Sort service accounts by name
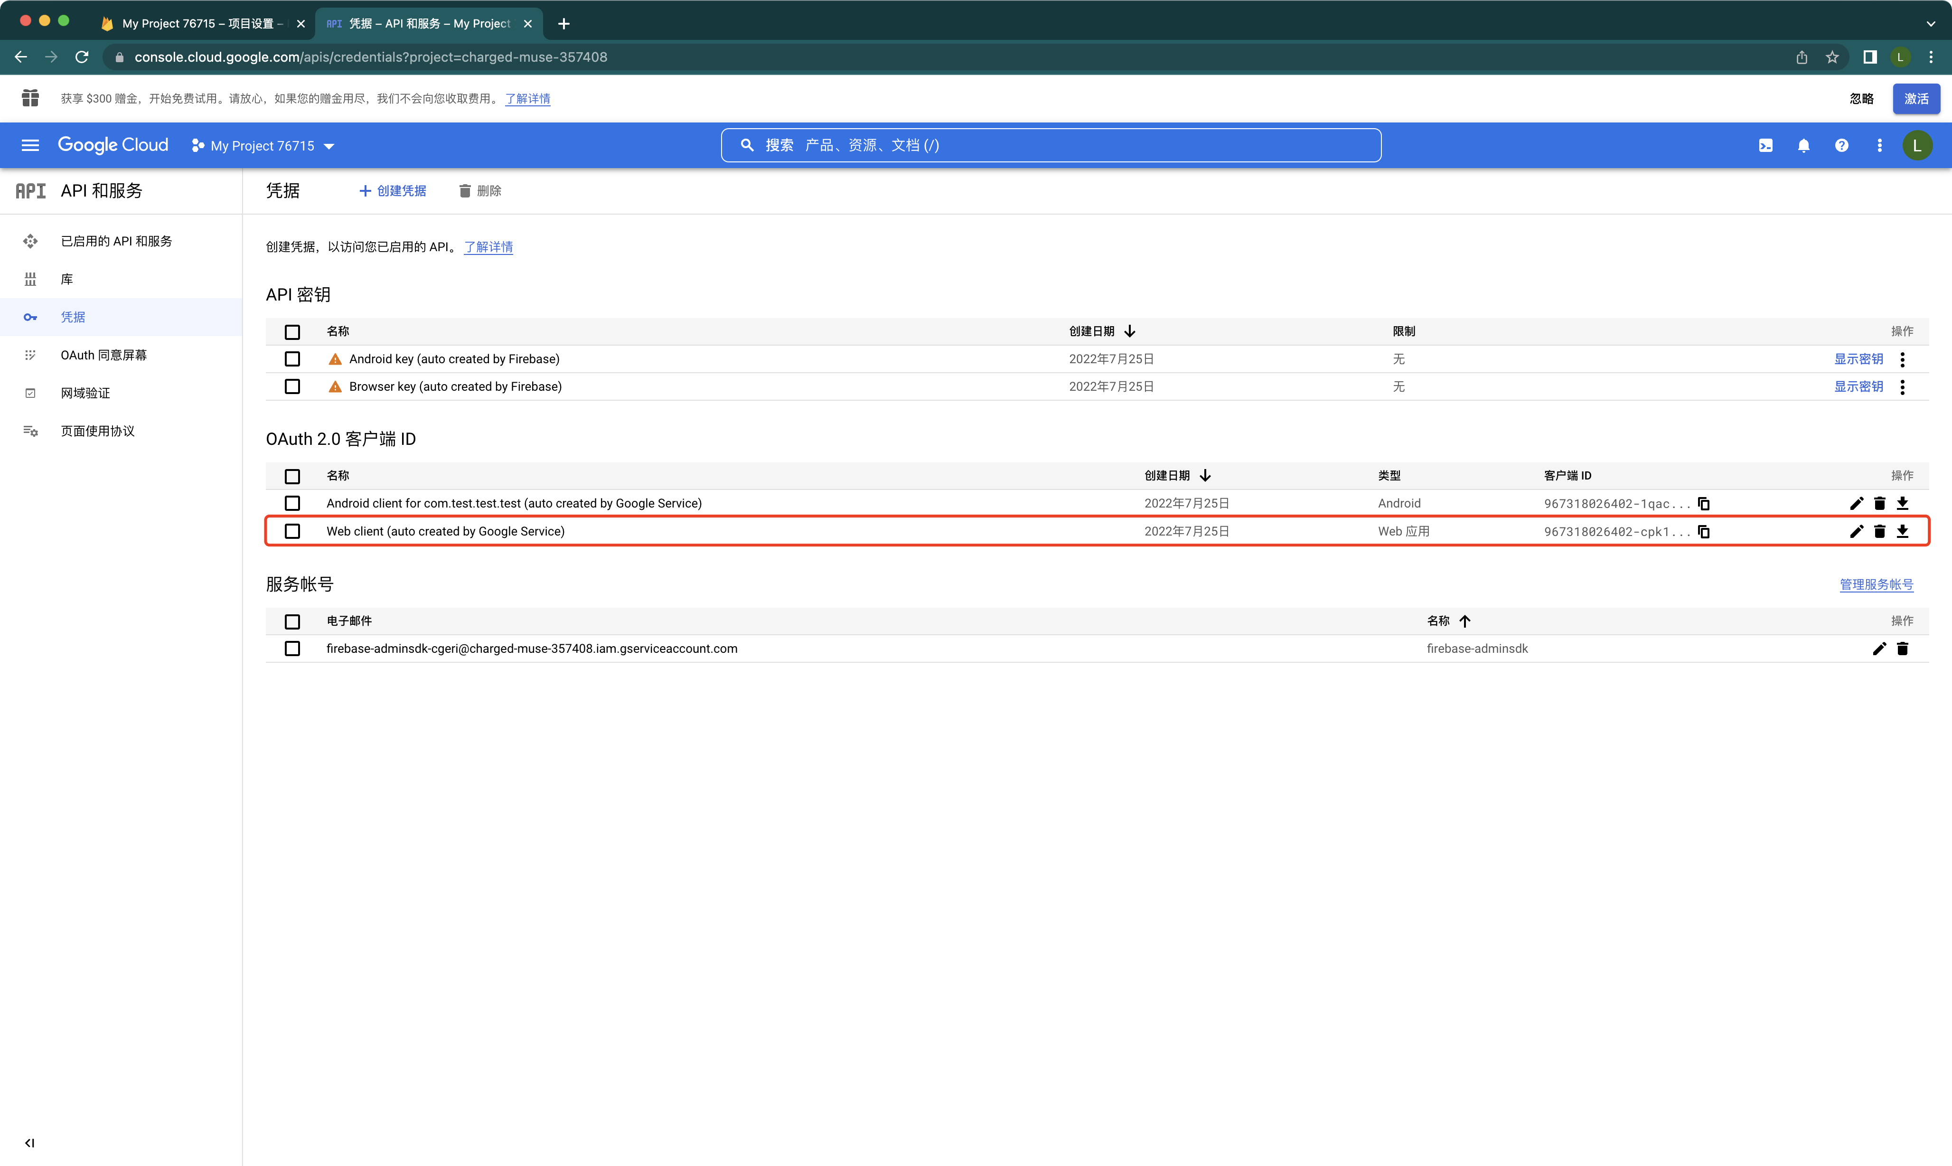Screen dimensions: 1952x1166 [1448, 621]
